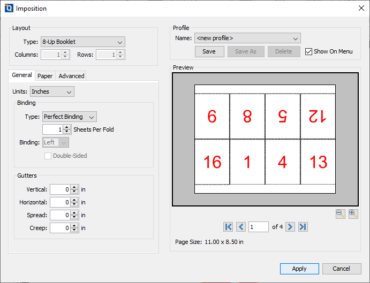Screen dimensions: 370x283
Task: Go to first preview page
Action: click(x=228, y=227)
